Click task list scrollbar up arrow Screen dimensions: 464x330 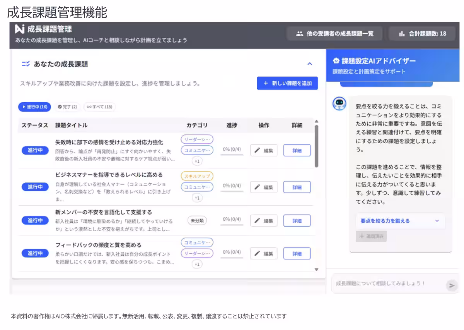click(x=317, y=122)
